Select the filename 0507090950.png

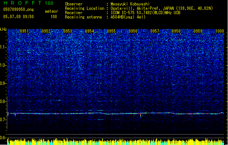pyautogui.click(x=18, y=9)
